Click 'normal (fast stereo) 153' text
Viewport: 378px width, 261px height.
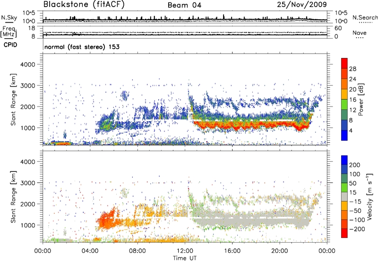[82, 47]
